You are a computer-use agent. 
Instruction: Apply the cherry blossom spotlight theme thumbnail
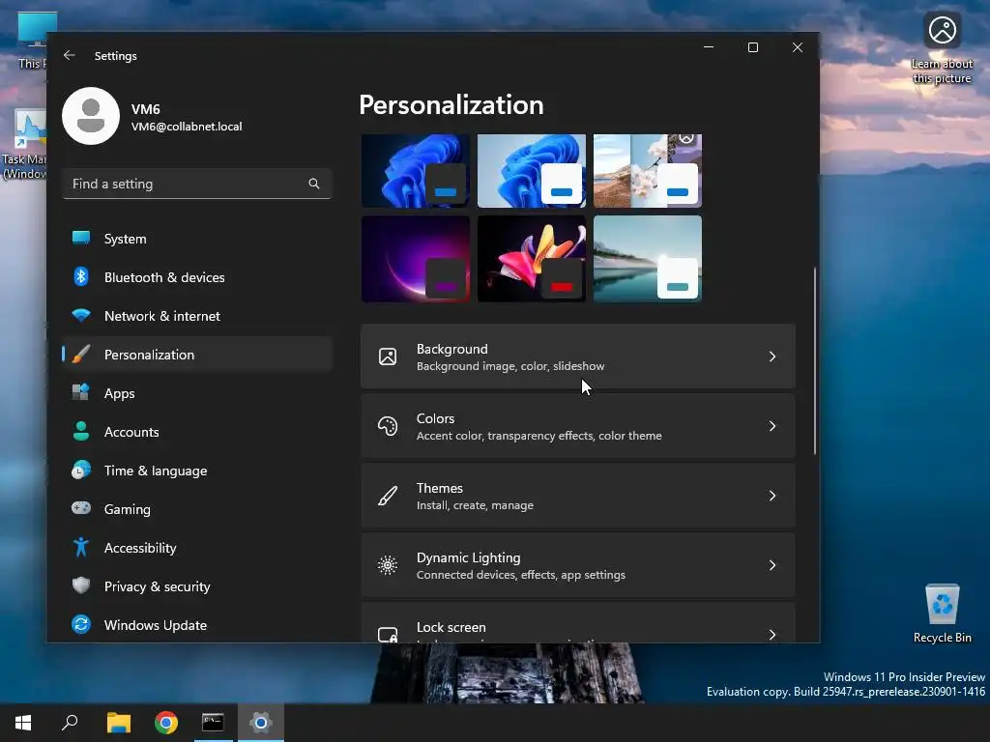(648, 170)
